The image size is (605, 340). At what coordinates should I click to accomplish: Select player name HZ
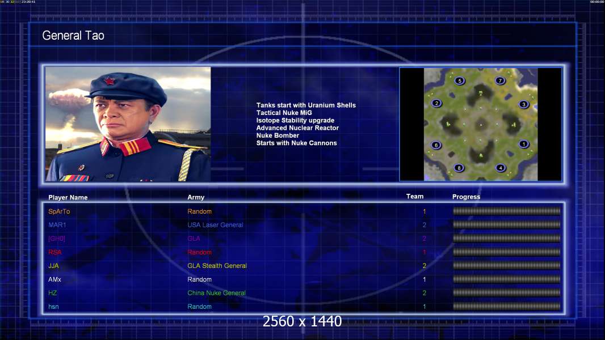(52, 293)
